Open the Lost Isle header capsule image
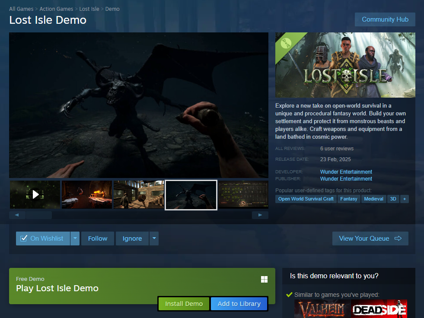 (345, 65)
